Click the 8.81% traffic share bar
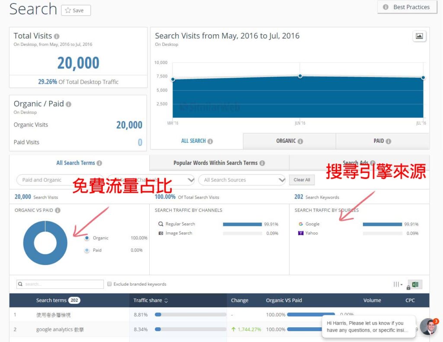Image resolution: width=443 pixels, height=342 pixels. tap(190, 315)
